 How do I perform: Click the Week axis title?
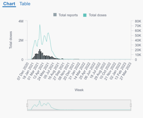[79, 90]
